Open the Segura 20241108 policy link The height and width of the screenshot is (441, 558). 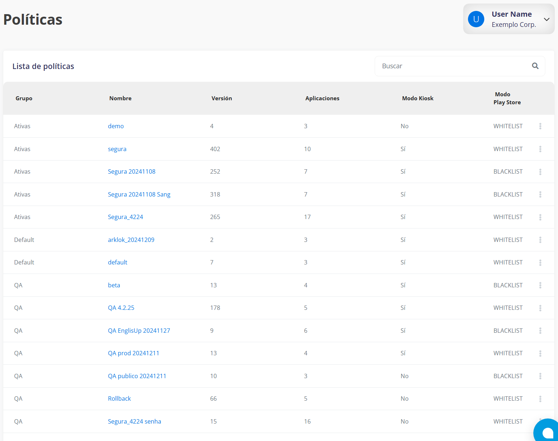(x=131, y=171)
